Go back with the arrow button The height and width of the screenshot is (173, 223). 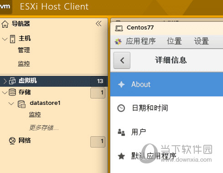click(122, 60)
